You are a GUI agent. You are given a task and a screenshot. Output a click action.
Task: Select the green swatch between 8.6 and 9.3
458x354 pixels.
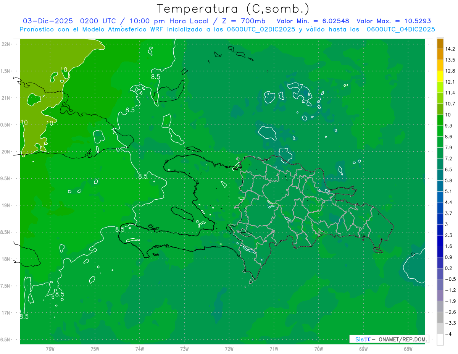click(440, 131)
